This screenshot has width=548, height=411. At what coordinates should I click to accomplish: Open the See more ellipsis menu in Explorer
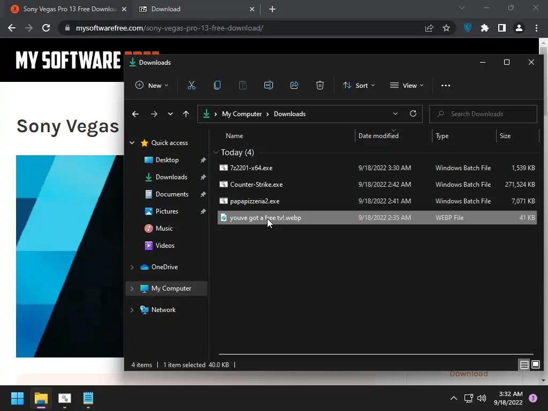(x=446, y=85)
